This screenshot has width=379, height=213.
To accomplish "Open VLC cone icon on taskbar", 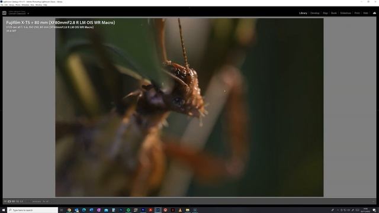I will coord(180,210).
